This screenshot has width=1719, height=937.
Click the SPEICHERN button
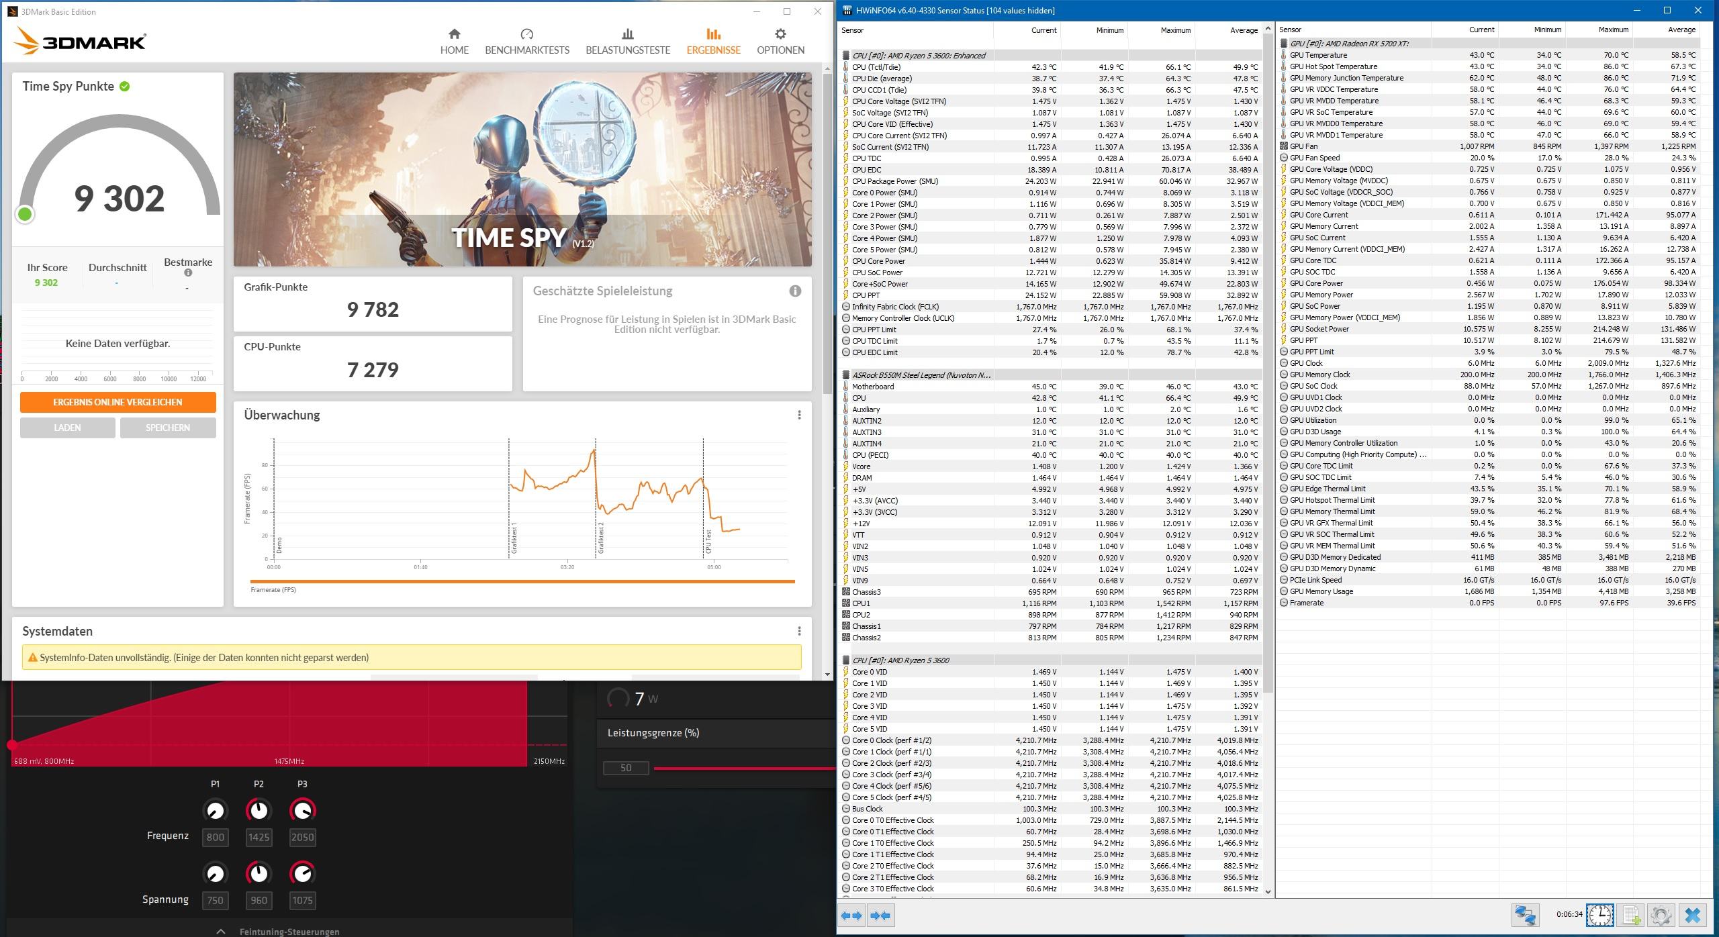[x=168, y=428]
